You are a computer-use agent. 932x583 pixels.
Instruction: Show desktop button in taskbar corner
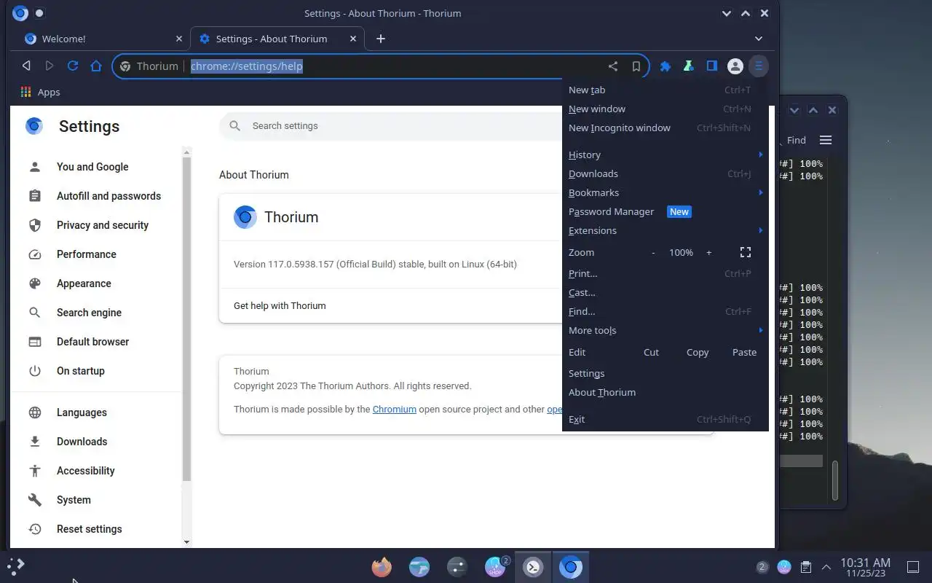912,567
